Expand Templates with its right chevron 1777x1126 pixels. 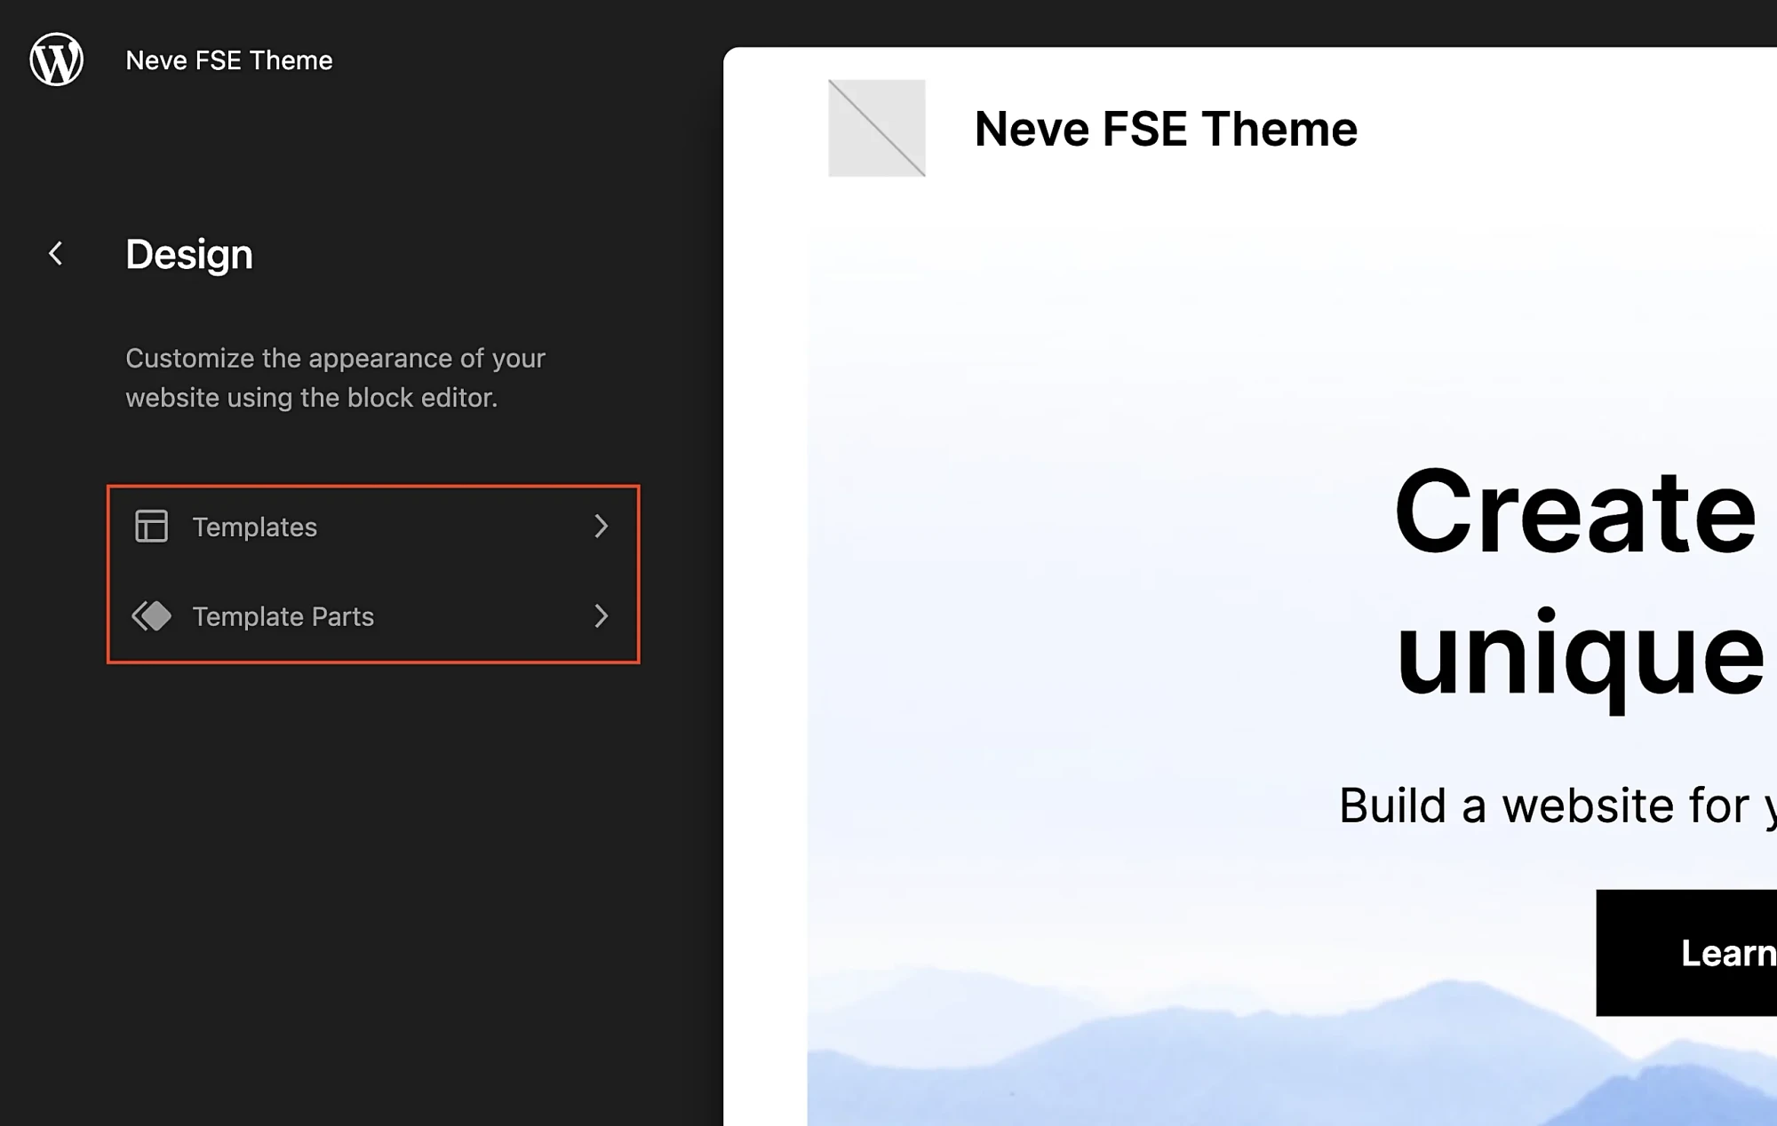(602, 526)
